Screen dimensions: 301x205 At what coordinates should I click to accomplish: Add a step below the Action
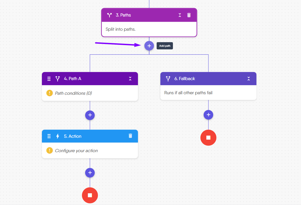(x=90, y=173)
